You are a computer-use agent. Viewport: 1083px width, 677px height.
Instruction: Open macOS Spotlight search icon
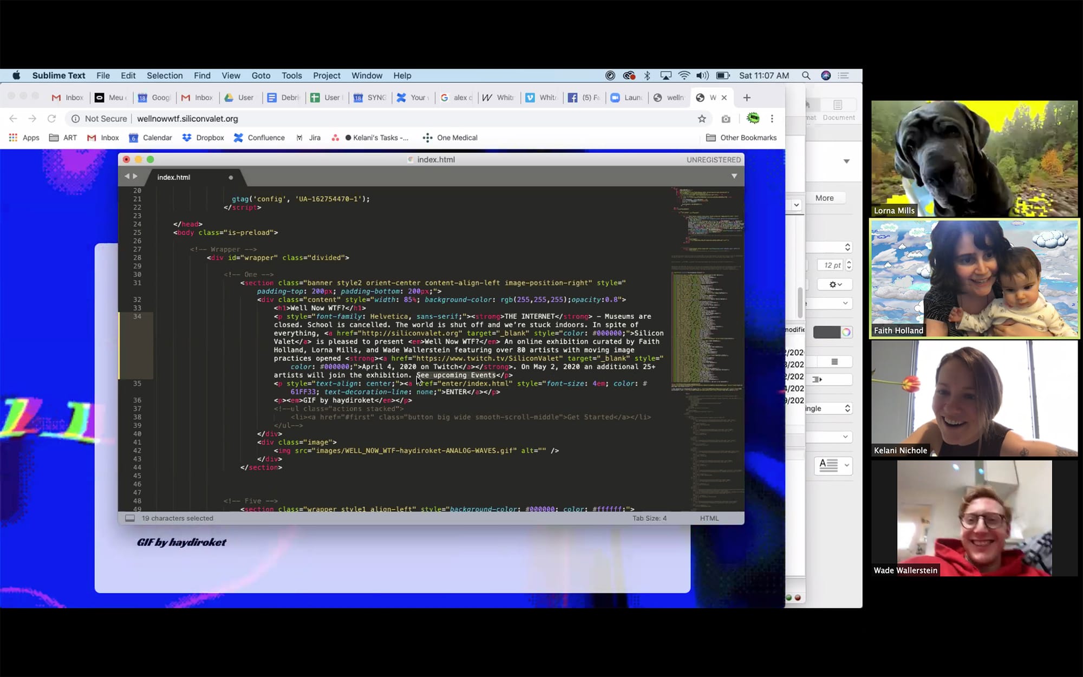coord(806,76)
